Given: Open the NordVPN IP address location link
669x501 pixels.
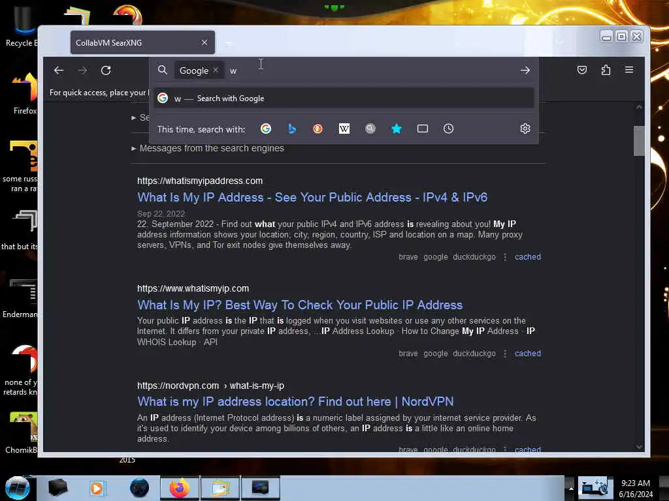Looking at the screenshot, I should coord(295,402).
